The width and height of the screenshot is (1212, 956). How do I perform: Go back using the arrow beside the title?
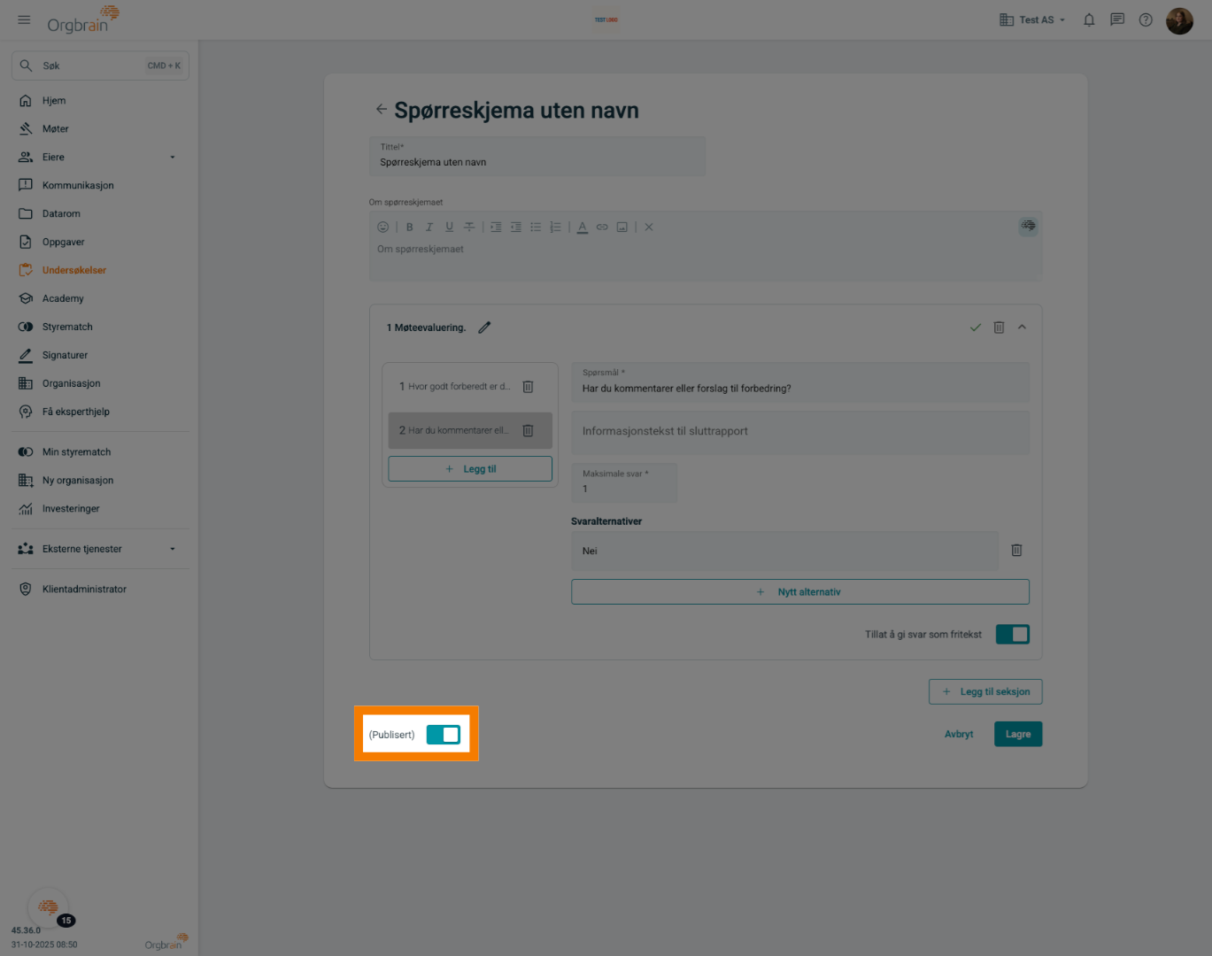click(381, 109)
